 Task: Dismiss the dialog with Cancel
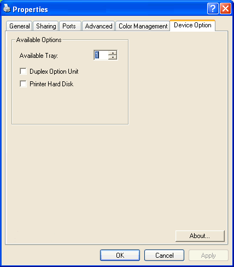(164, 255)
